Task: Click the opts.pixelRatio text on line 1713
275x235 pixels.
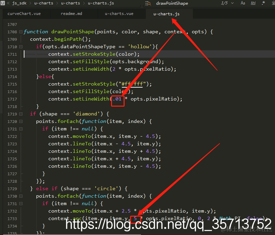Action: pos(147,69)
